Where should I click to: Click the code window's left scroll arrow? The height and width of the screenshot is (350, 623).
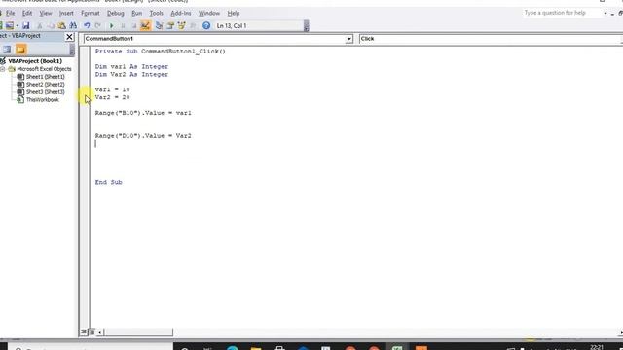click(99, 332)
